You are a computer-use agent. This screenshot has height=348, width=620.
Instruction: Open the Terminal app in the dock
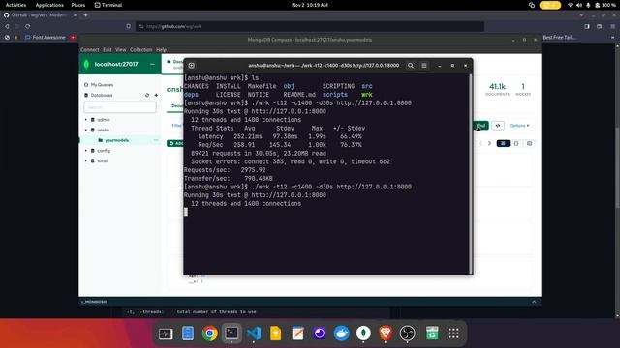[232, 333]
